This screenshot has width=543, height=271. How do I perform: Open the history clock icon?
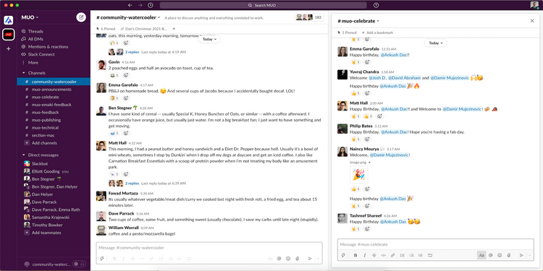(x=151, y=5)
